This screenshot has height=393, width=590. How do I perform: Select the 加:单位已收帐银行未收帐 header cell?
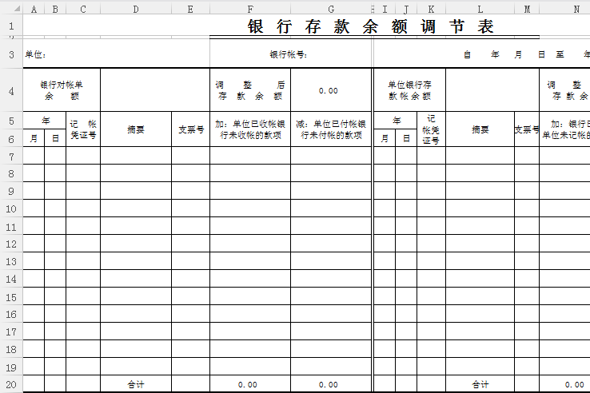click(250, 129)
